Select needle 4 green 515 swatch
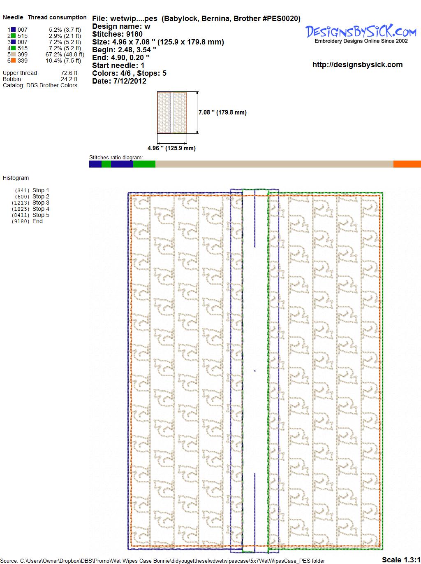This screenshot has width=421, height=564. coord(14,48)
